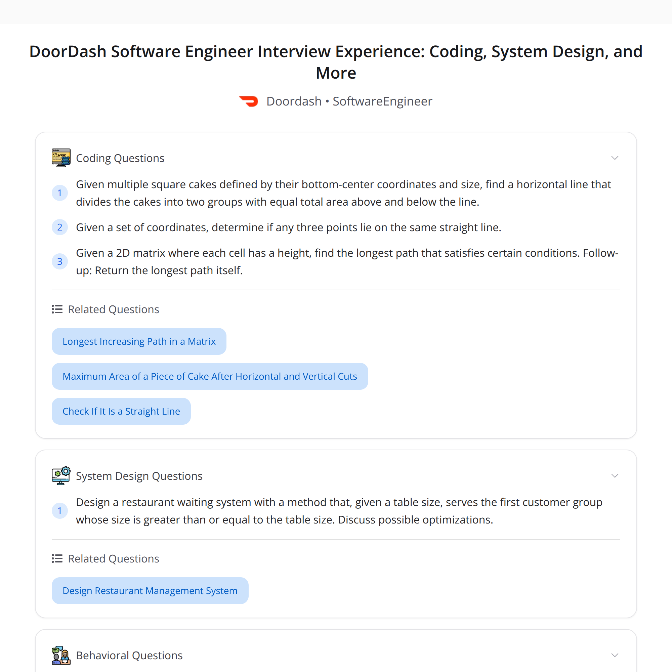Collapse the System Design Questions chevron
Image resolution: width=672 pixels, height=672 pixels.
coord(615,476)
